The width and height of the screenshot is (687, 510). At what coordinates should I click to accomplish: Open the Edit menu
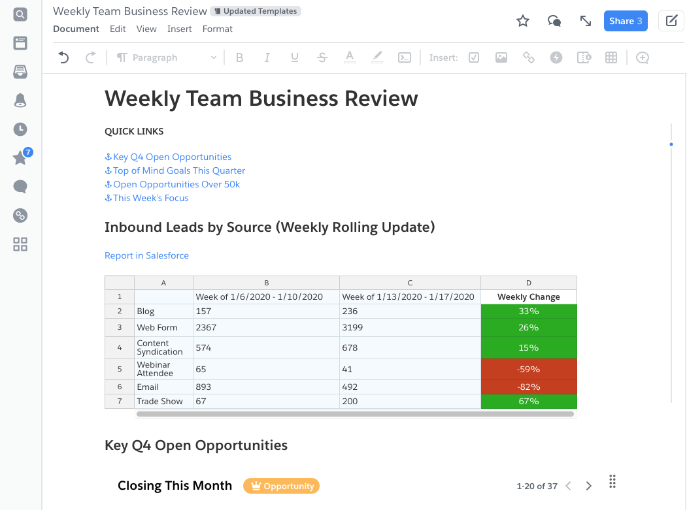[x=118, y=29]
